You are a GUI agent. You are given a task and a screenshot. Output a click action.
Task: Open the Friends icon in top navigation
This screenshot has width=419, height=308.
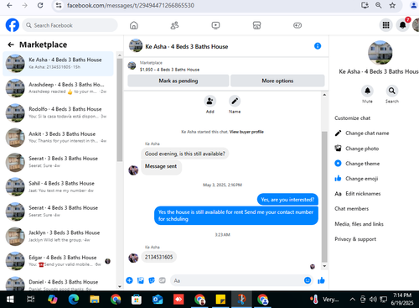174,25
